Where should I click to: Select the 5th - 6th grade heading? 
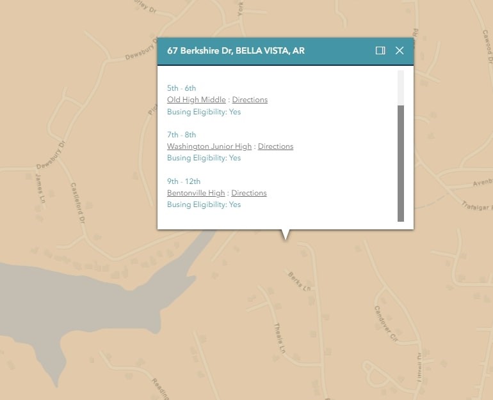(181, 88)
